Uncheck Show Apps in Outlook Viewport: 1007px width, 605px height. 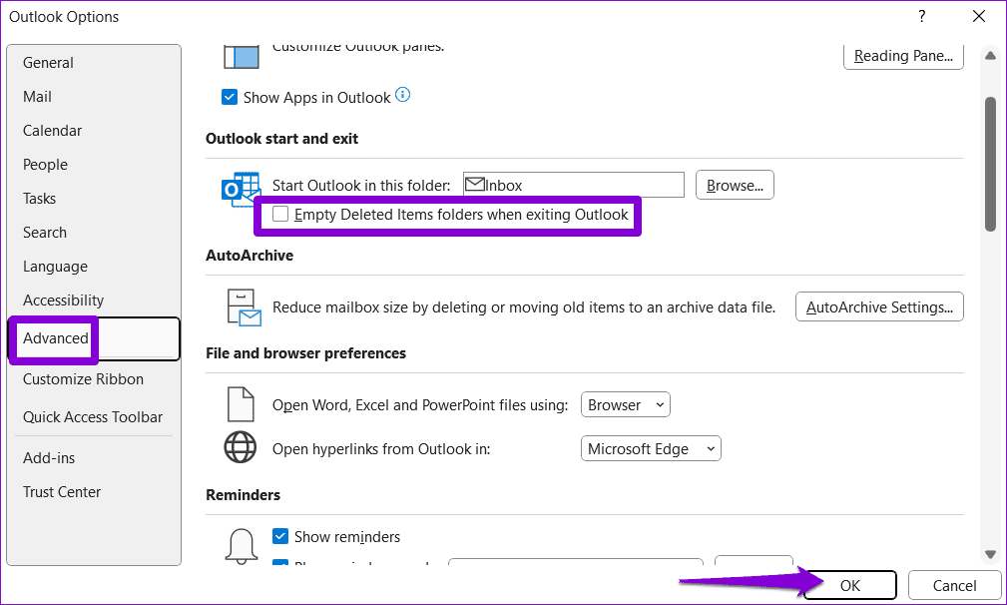pyautogui.click(x=230, y=97)
